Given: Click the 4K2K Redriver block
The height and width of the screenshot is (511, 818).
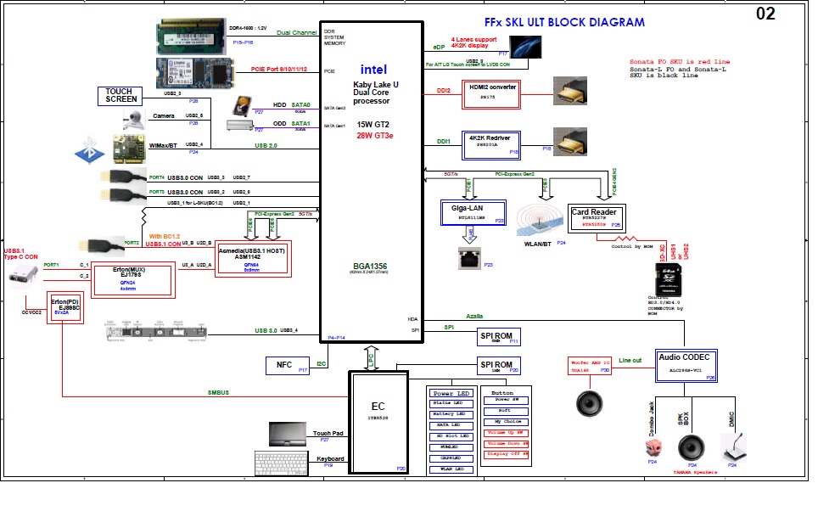Looking at the screenshot, I should (491, 145).
